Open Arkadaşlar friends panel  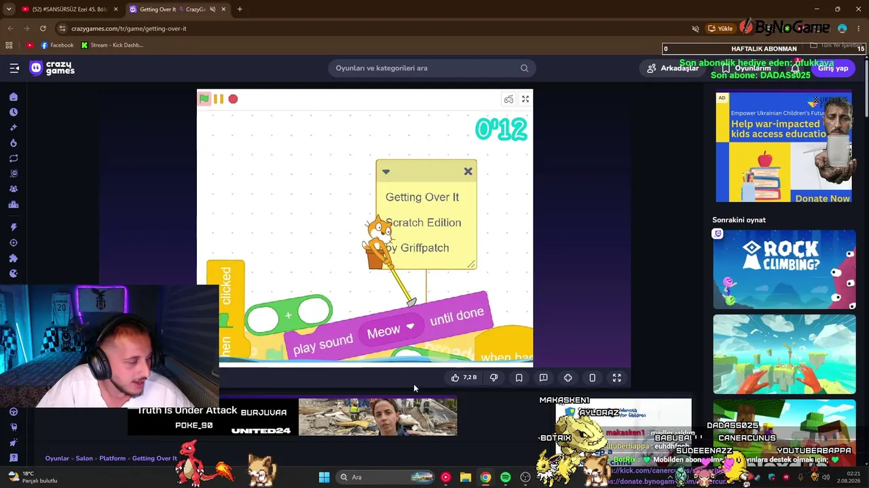click(x=673, y=68)
